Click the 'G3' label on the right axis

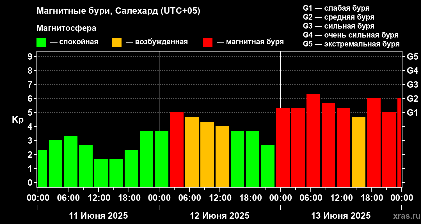412,85
